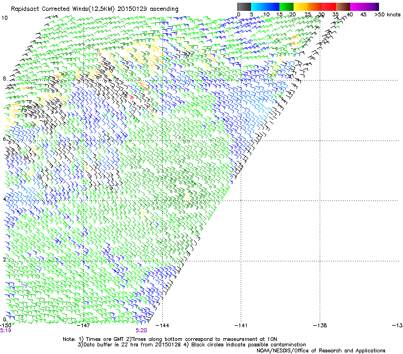Viewport: 403px width, 354px height.
Task: Click the gray 0-5 knots legend swatch
Action: (244, 7)
